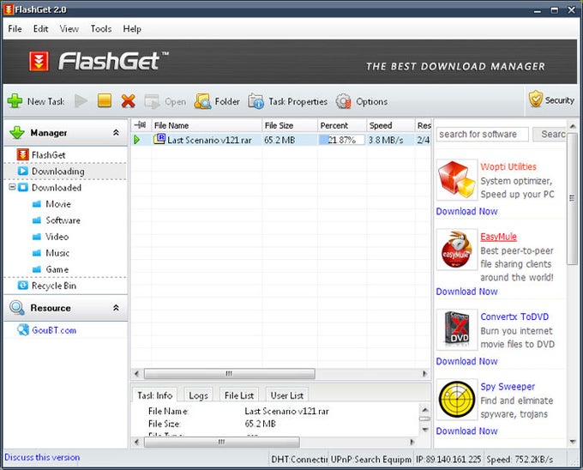Sort by the File Name column header

click(x=207, y=125)
